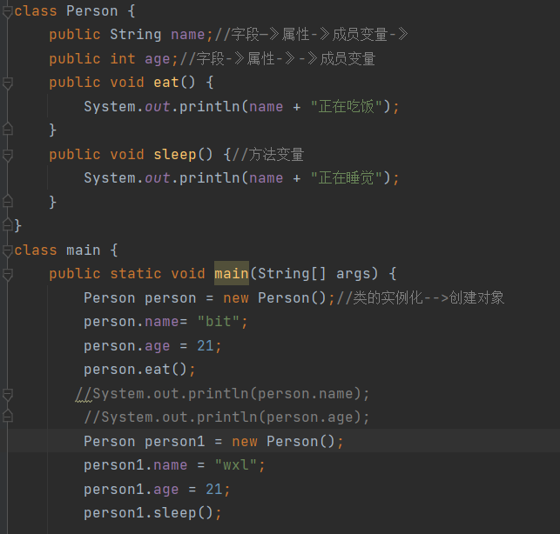
Task: Click fold end marker beside person.age comment
Action: (x=8, y=417)
